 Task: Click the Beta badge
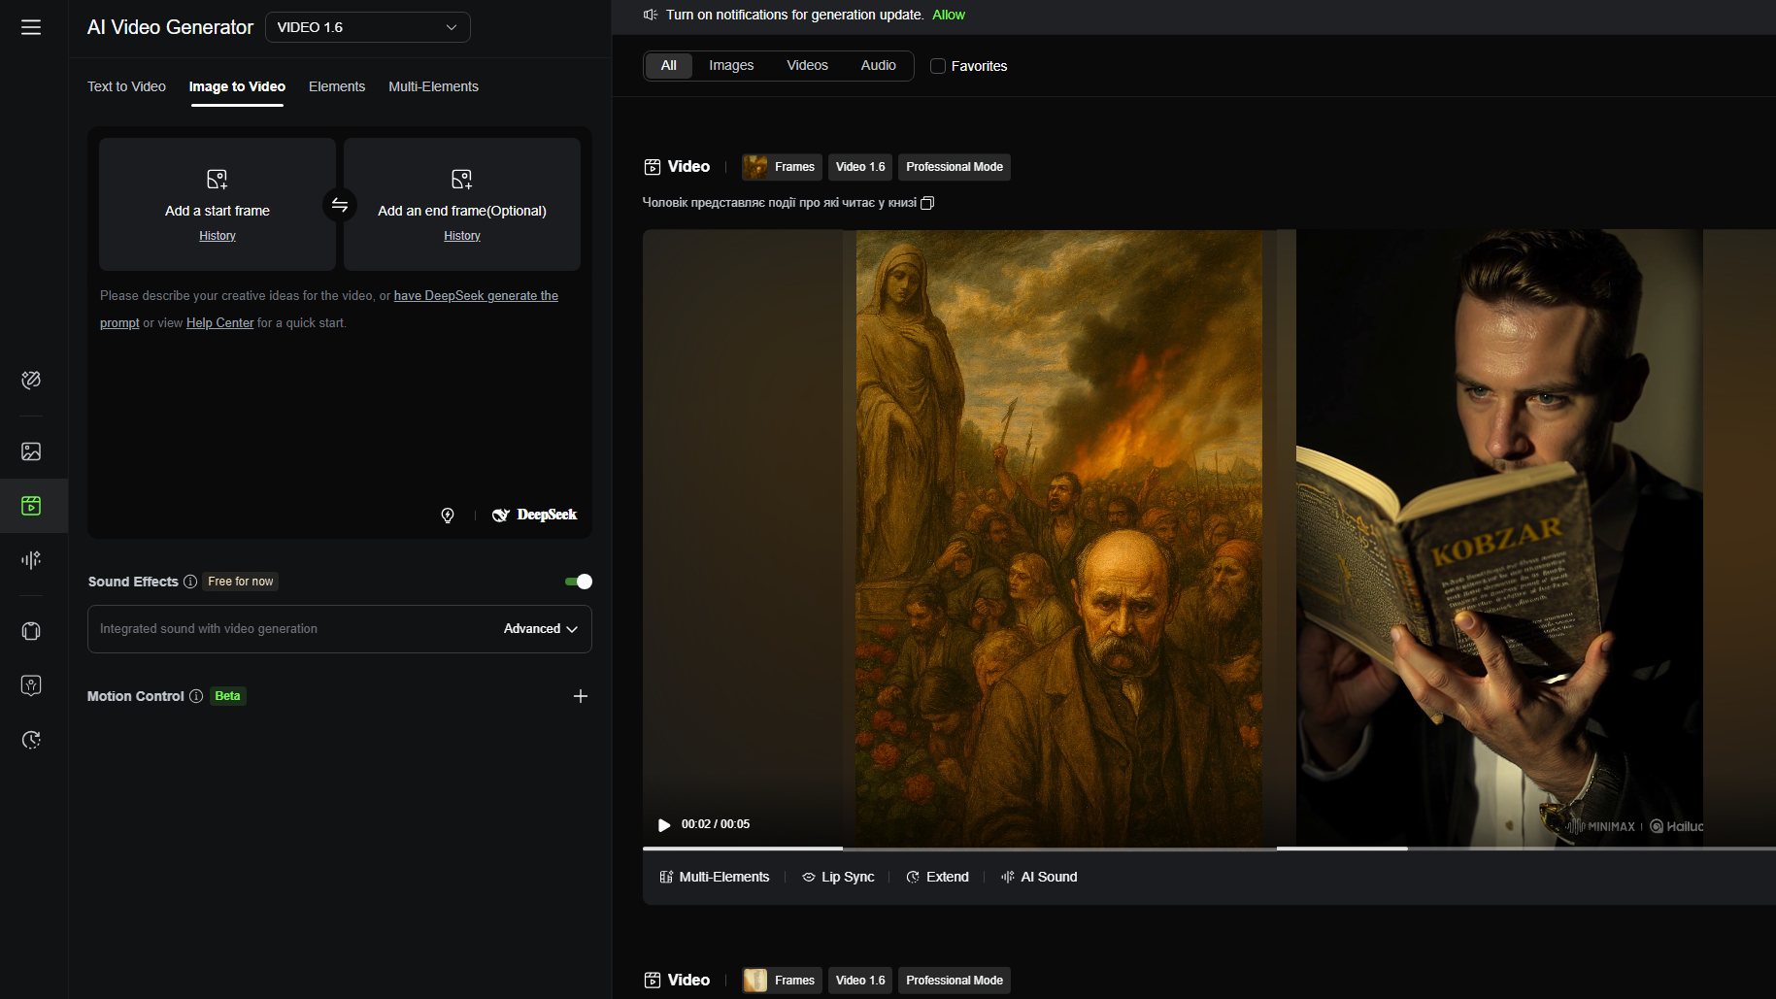(x=228, y=696)
